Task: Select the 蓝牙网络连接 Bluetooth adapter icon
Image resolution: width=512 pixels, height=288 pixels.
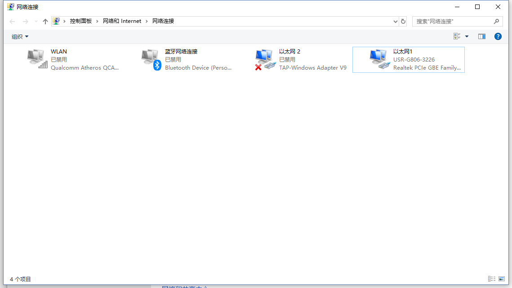Action: click(x=151, y=59)
